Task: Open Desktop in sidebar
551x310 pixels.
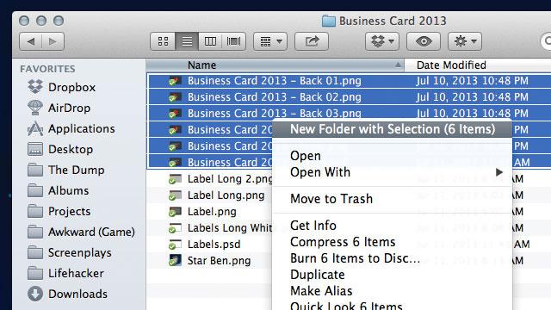Action: pos(60,149)
